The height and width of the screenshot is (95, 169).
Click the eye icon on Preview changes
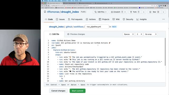point(68,34)
